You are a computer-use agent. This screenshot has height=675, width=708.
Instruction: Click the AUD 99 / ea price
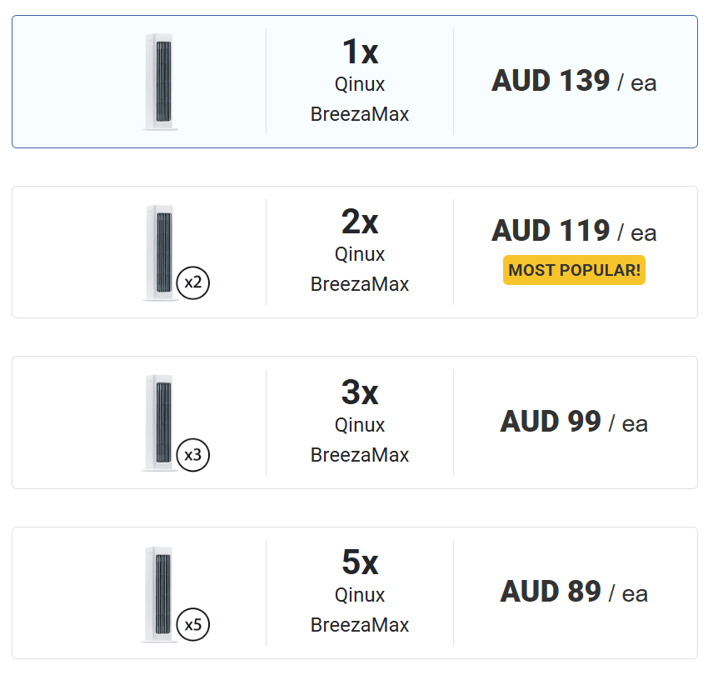574,422
